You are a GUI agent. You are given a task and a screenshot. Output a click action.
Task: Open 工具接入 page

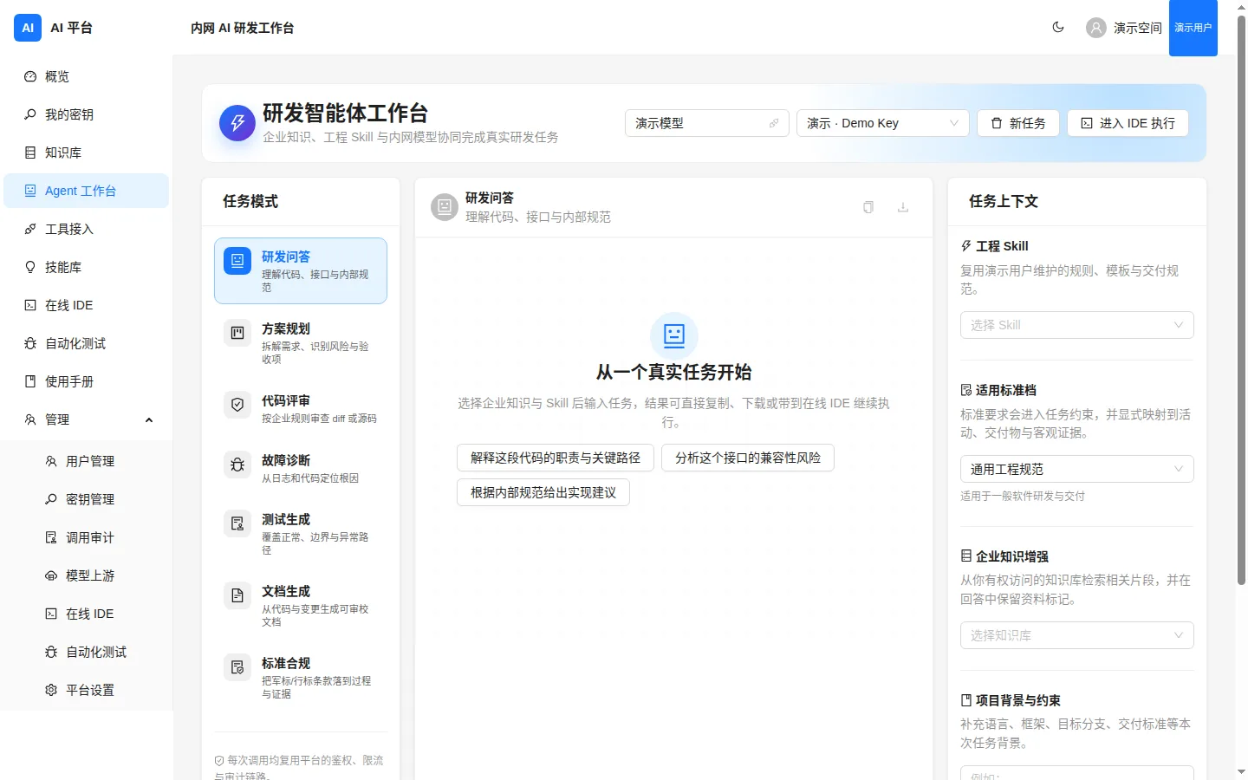pos(86,229)
